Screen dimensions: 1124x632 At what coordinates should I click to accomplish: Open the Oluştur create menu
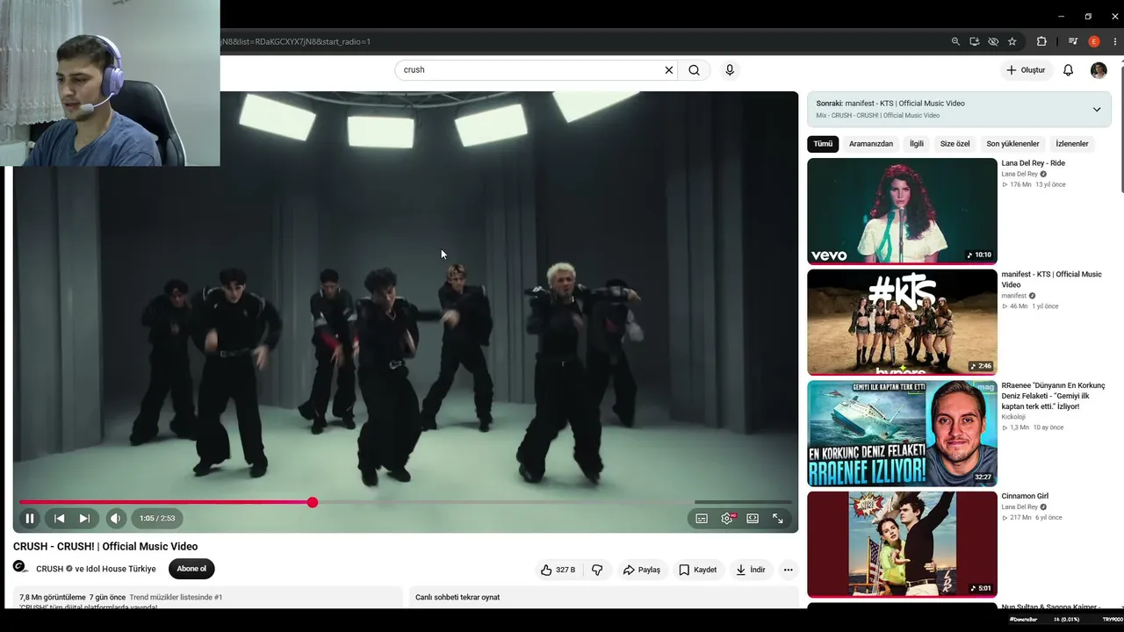1026,70
